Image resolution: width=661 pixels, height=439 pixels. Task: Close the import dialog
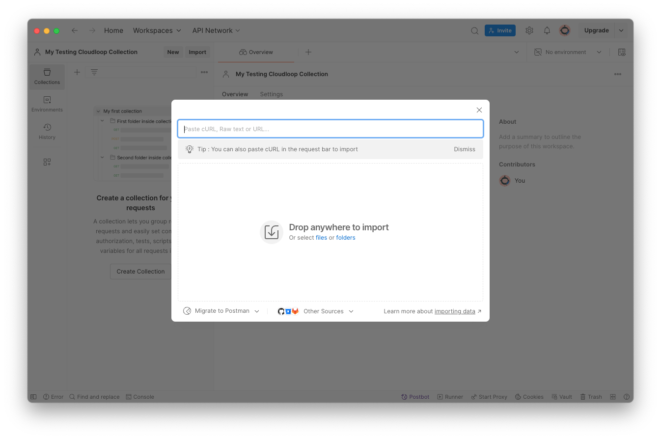(479, 110)
